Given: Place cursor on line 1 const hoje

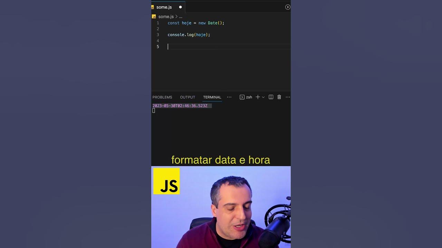Looking at the screenshot, I should [196, 23].
